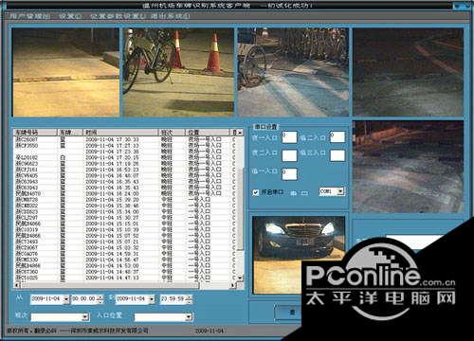Screen dimensions: 474x341
Task: Select the tricycle wheel by hedge camera view
Action: pos(293,72)
